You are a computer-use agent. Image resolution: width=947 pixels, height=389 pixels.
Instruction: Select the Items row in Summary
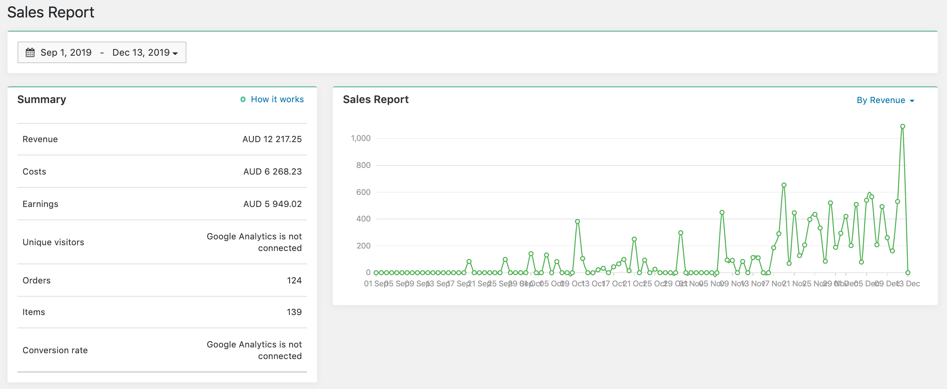tap(162, 312)
